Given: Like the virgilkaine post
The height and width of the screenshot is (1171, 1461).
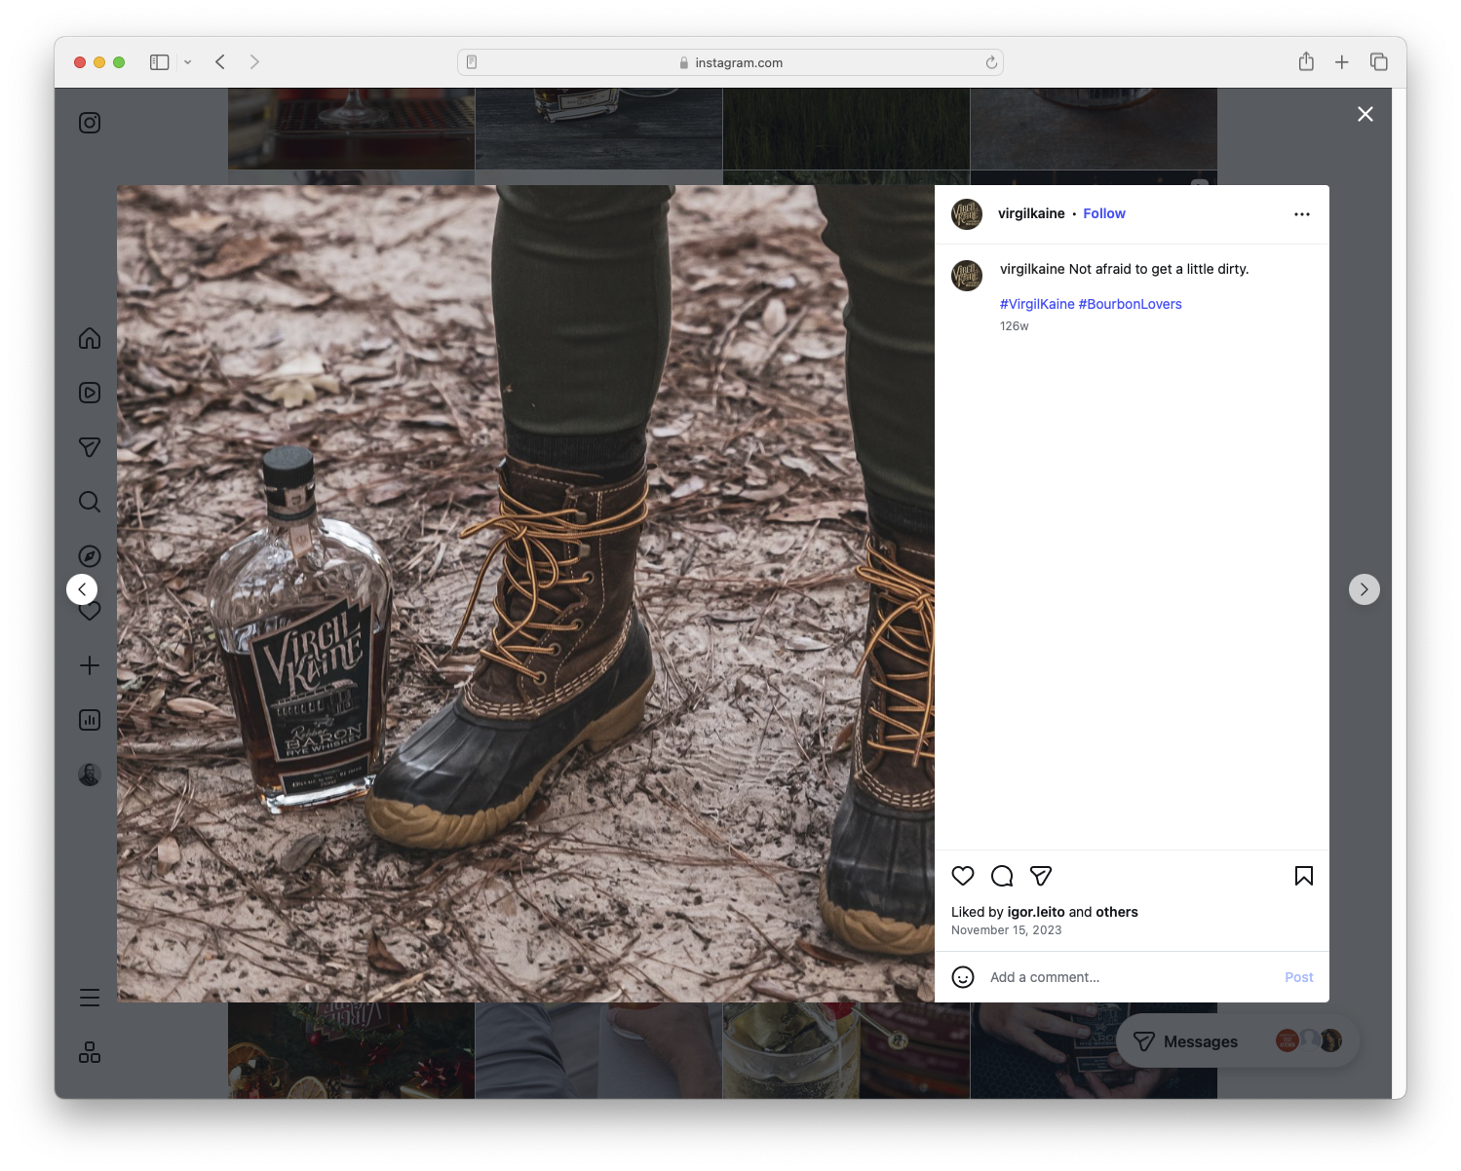Looking at the screenshot, I should pyautogui.click(x=963, y=876).
